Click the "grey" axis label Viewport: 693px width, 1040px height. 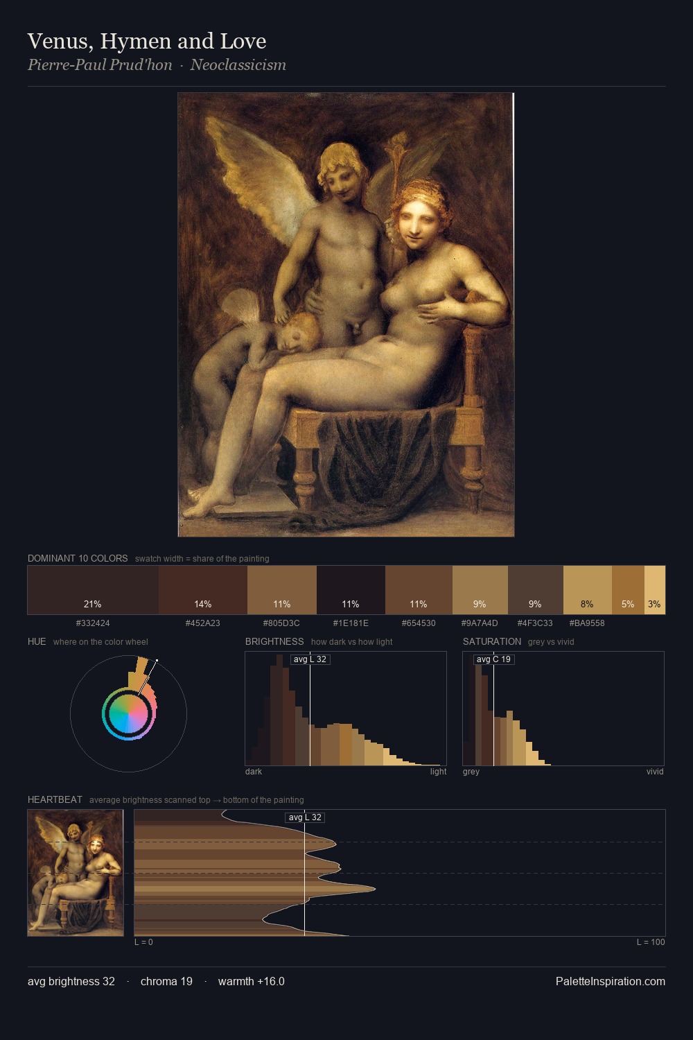coord(471,772)
